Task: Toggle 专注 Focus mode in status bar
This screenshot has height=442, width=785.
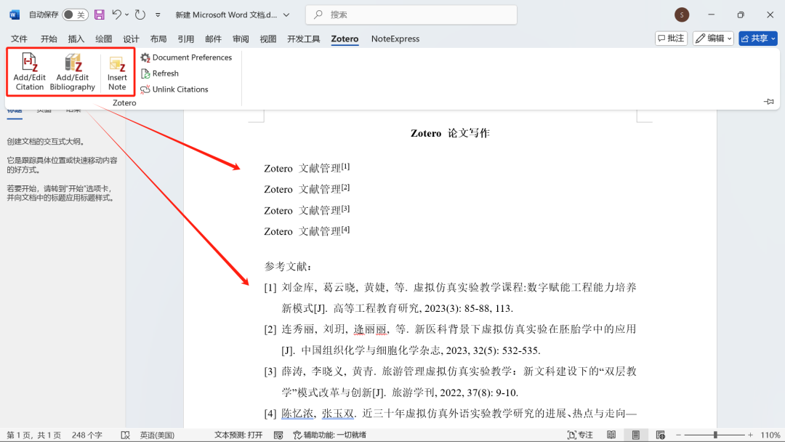Action: [x=579, y=435]
